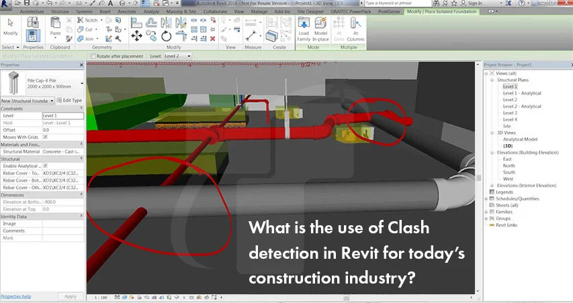Open the Annotate ribbon tab

127,11
